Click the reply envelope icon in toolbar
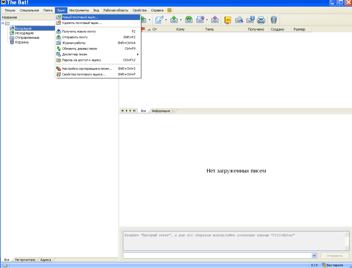Viewport: 352px width, 268px height. pyautogui.click(x=174, y=20)
